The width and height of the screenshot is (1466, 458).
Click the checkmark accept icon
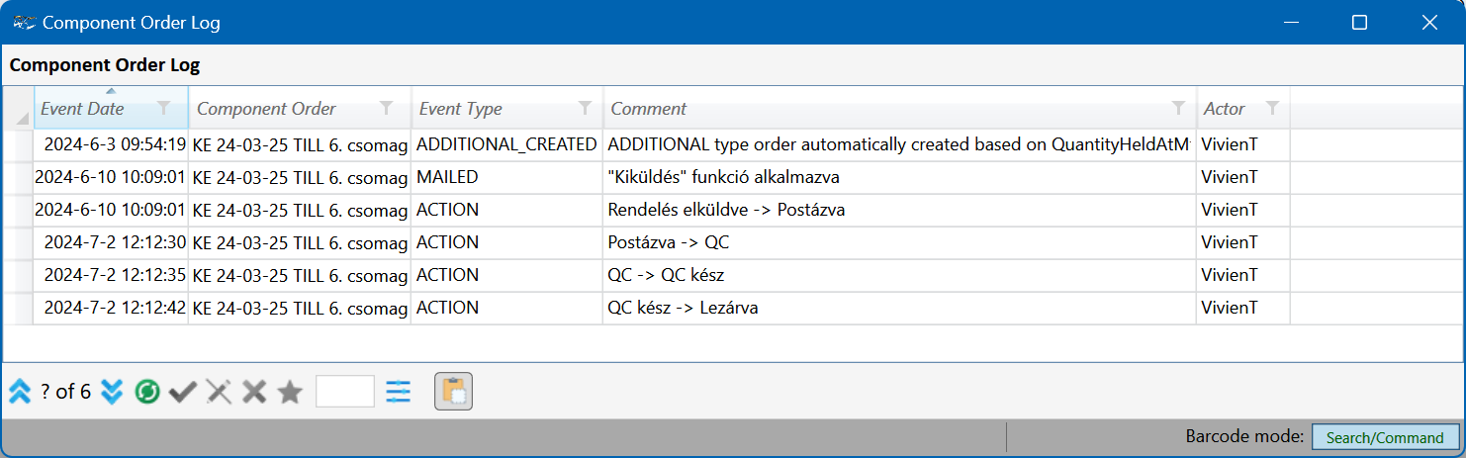(182, 392)
